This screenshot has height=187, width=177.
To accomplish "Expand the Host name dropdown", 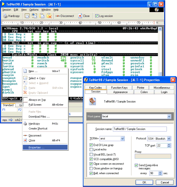I will [169, 116].
